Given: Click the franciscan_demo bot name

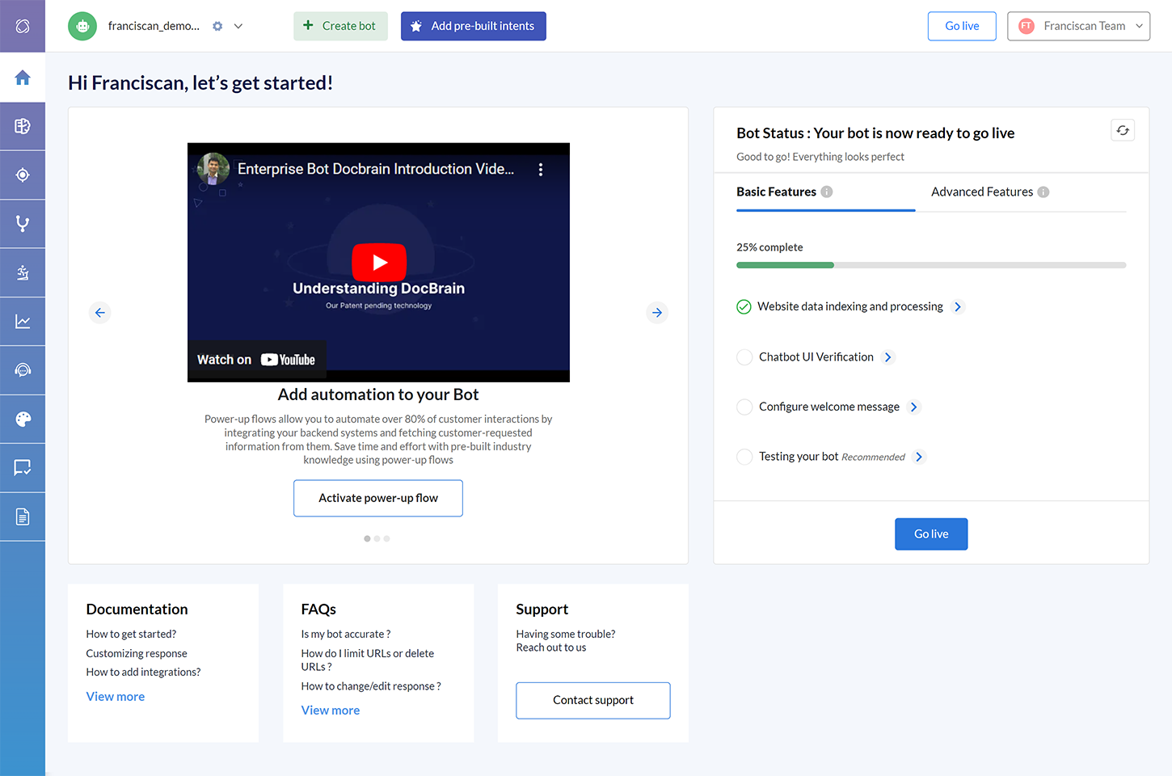Looking at the screenshot, I should tap(154, 26).
